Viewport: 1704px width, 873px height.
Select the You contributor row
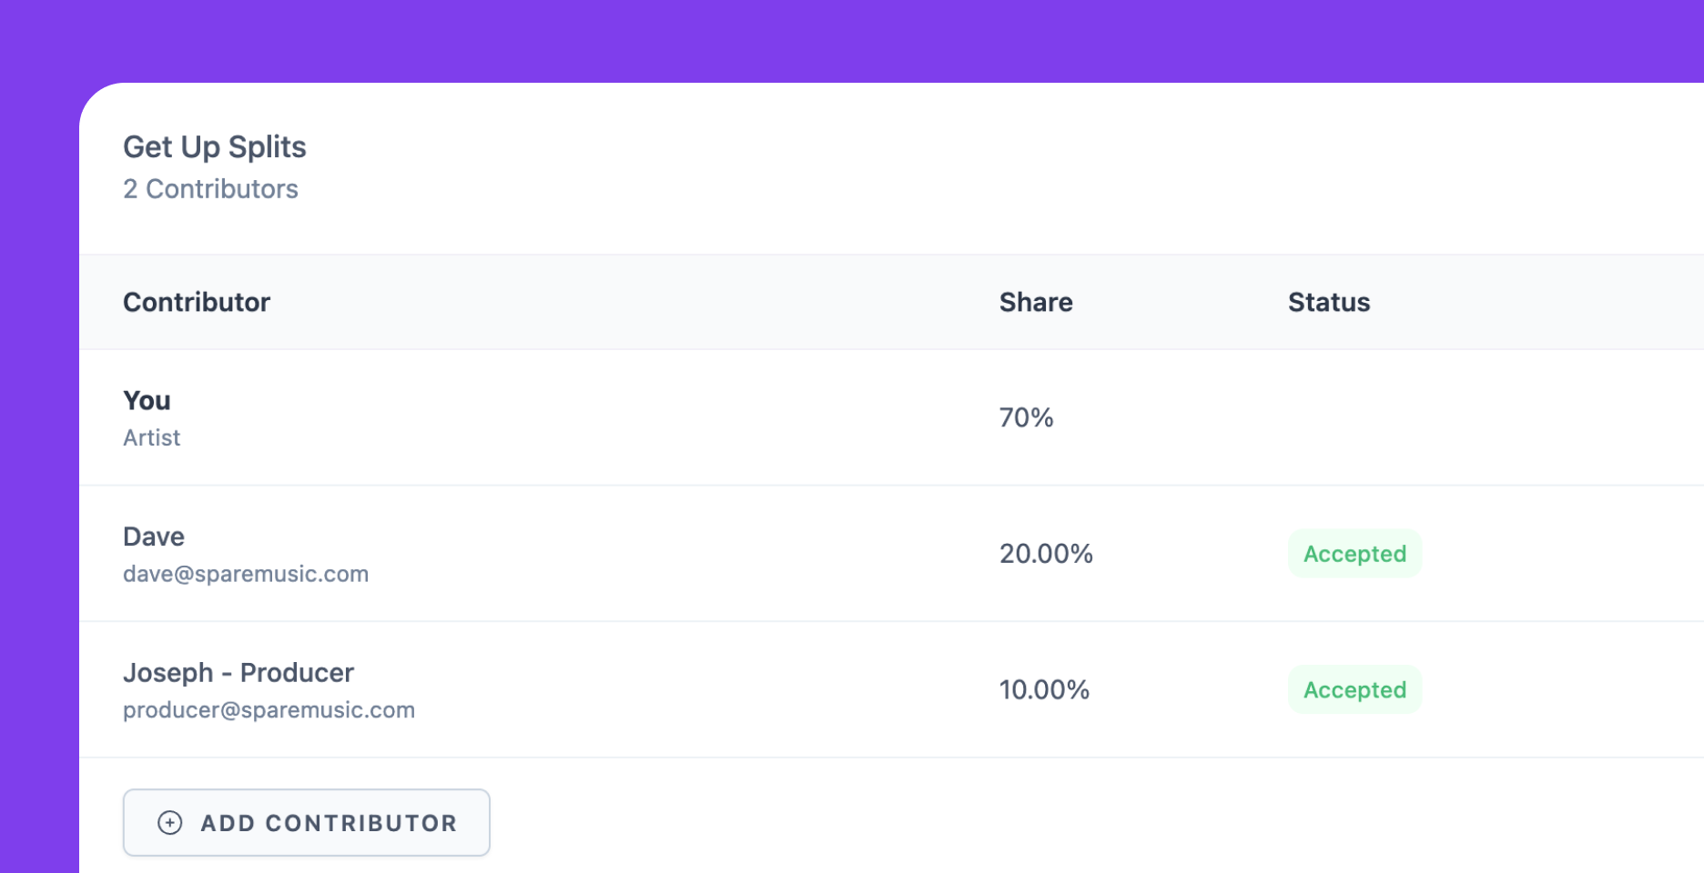(x=891, y=417)
